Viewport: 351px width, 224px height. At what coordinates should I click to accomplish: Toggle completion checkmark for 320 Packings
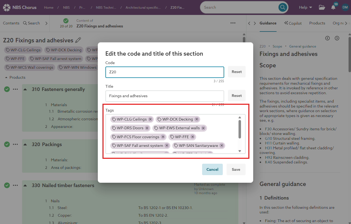[7, 144]
